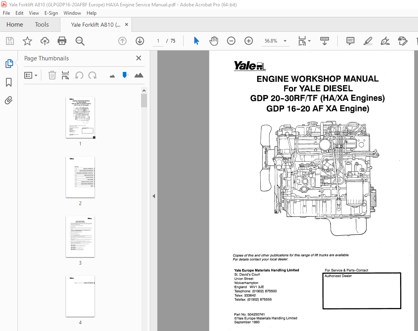This screenshot has height=331, width=418.
Task: Open the Edit menu
Action: click(19, 13)
